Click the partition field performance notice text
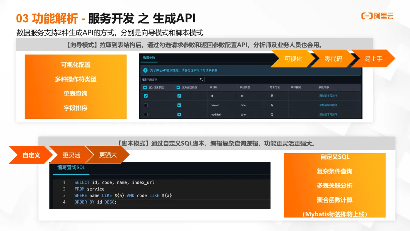 [184, 70]
